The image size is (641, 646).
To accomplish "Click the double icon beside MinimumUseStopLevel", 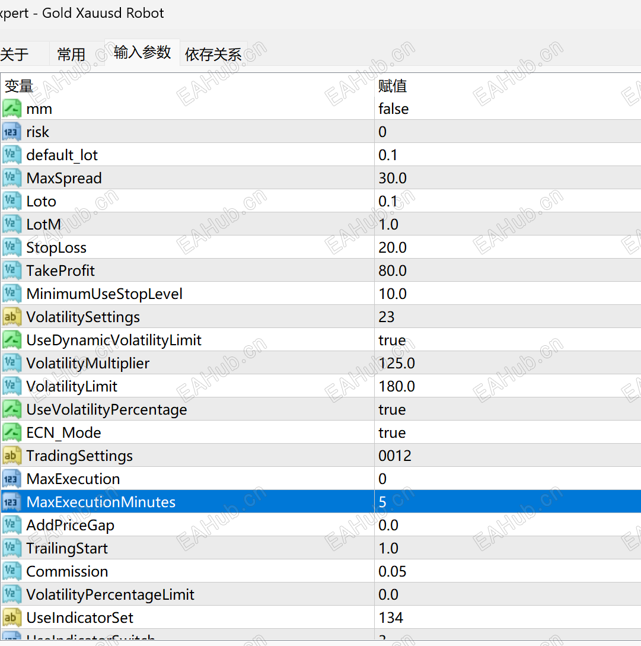I will (x=11, y=294).
